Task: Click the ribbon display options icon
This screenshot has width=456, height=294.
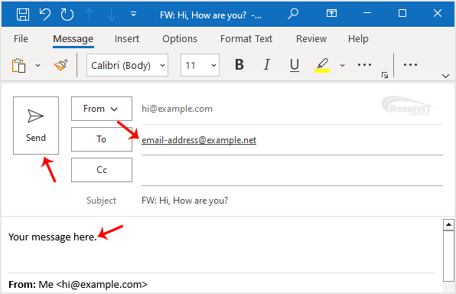Action: coord(331,13)
